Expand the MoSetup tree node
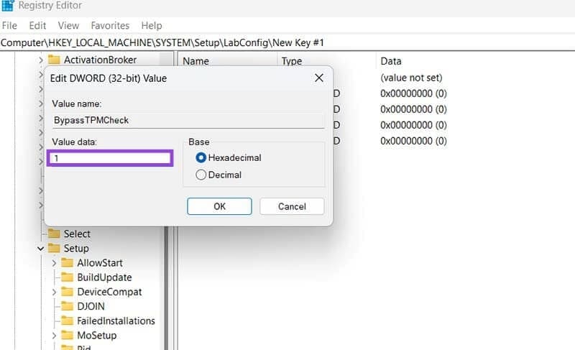The width and height of the screenshot is (575, 350). pos(54,336)
